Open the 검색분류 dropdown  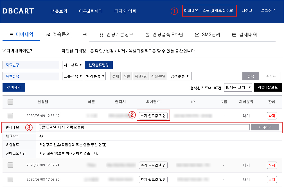tap(179, 76)
